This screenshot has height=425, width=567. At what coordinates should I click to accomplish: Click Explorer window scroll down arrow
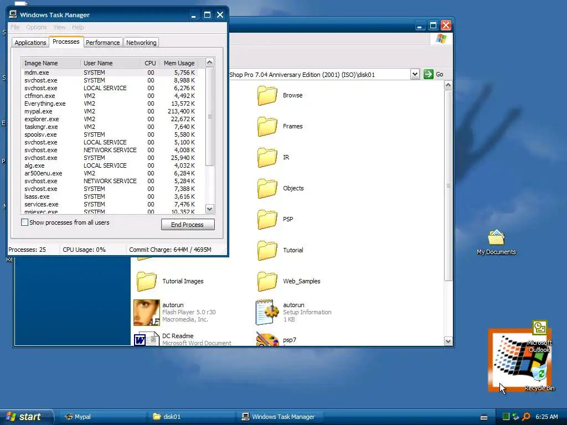tap(448, 341)
